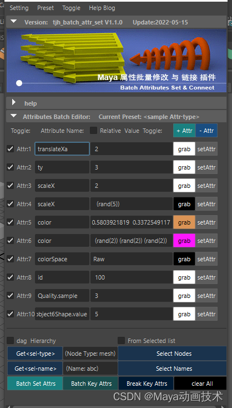Uncheck the Attr:8 checkbox
This screenshot has height=408, width=232.
click(10, 277)
